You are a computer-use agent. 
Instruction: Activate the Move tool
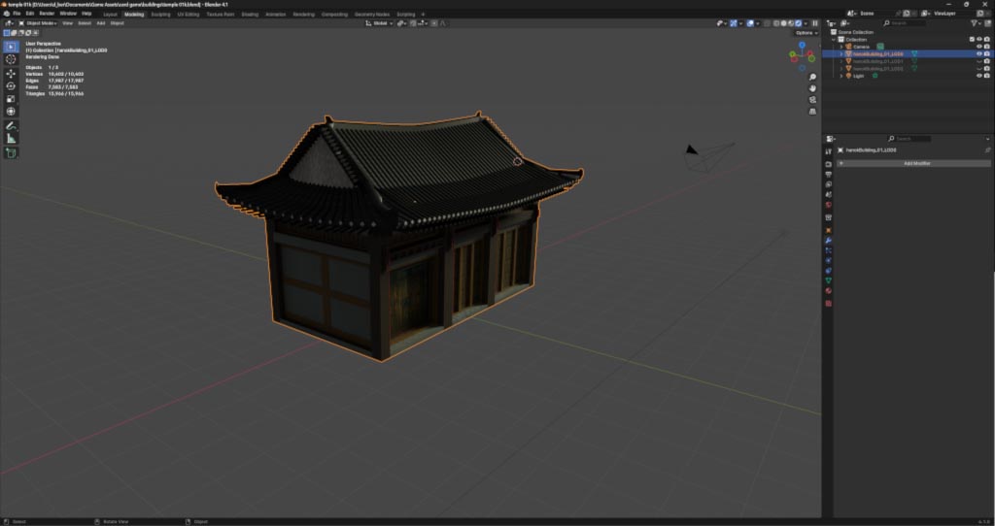point(11,73)
